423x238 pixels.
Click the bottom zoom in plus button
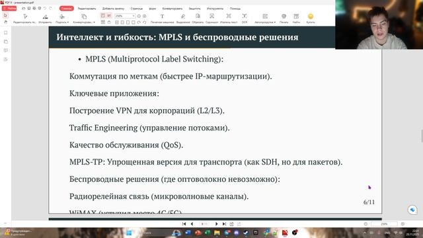click(403, 224)
